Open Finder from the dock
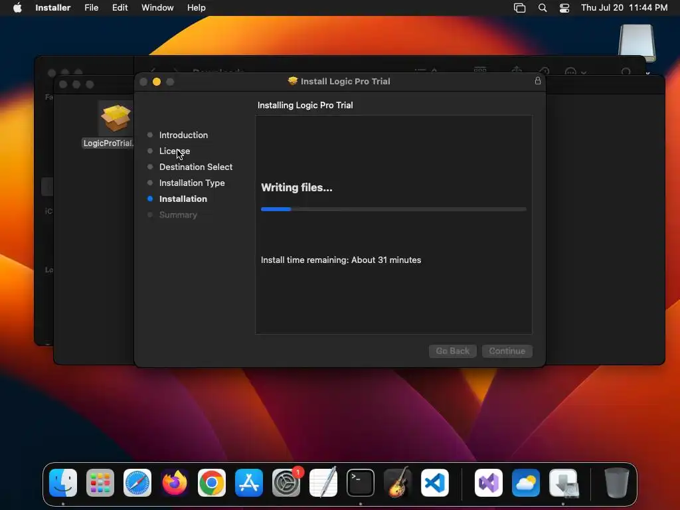This screenshot has width=680, height=510. coord(63,483)
